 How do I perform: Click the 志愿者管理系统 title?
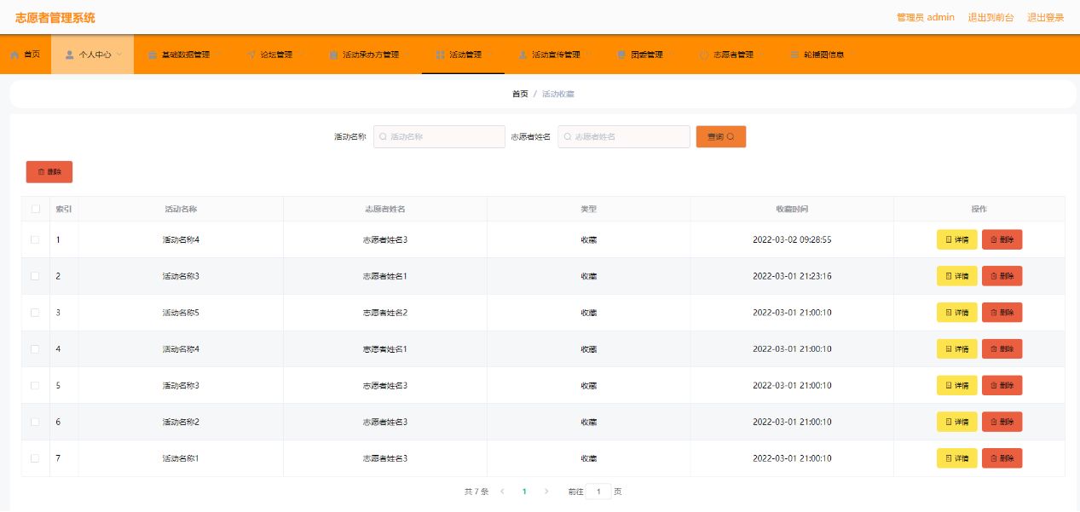(x=55, y=17)
